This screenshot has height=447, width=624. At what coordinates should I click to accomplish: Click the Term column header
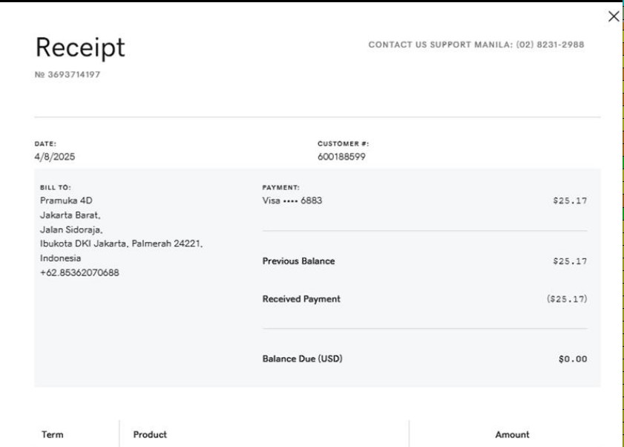[x=52, y=435]
